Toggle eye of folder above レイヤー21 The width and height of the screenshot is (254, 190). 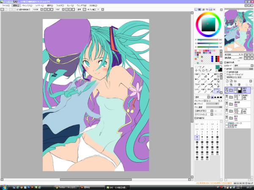pyautogui.click(x=226, y=117)
